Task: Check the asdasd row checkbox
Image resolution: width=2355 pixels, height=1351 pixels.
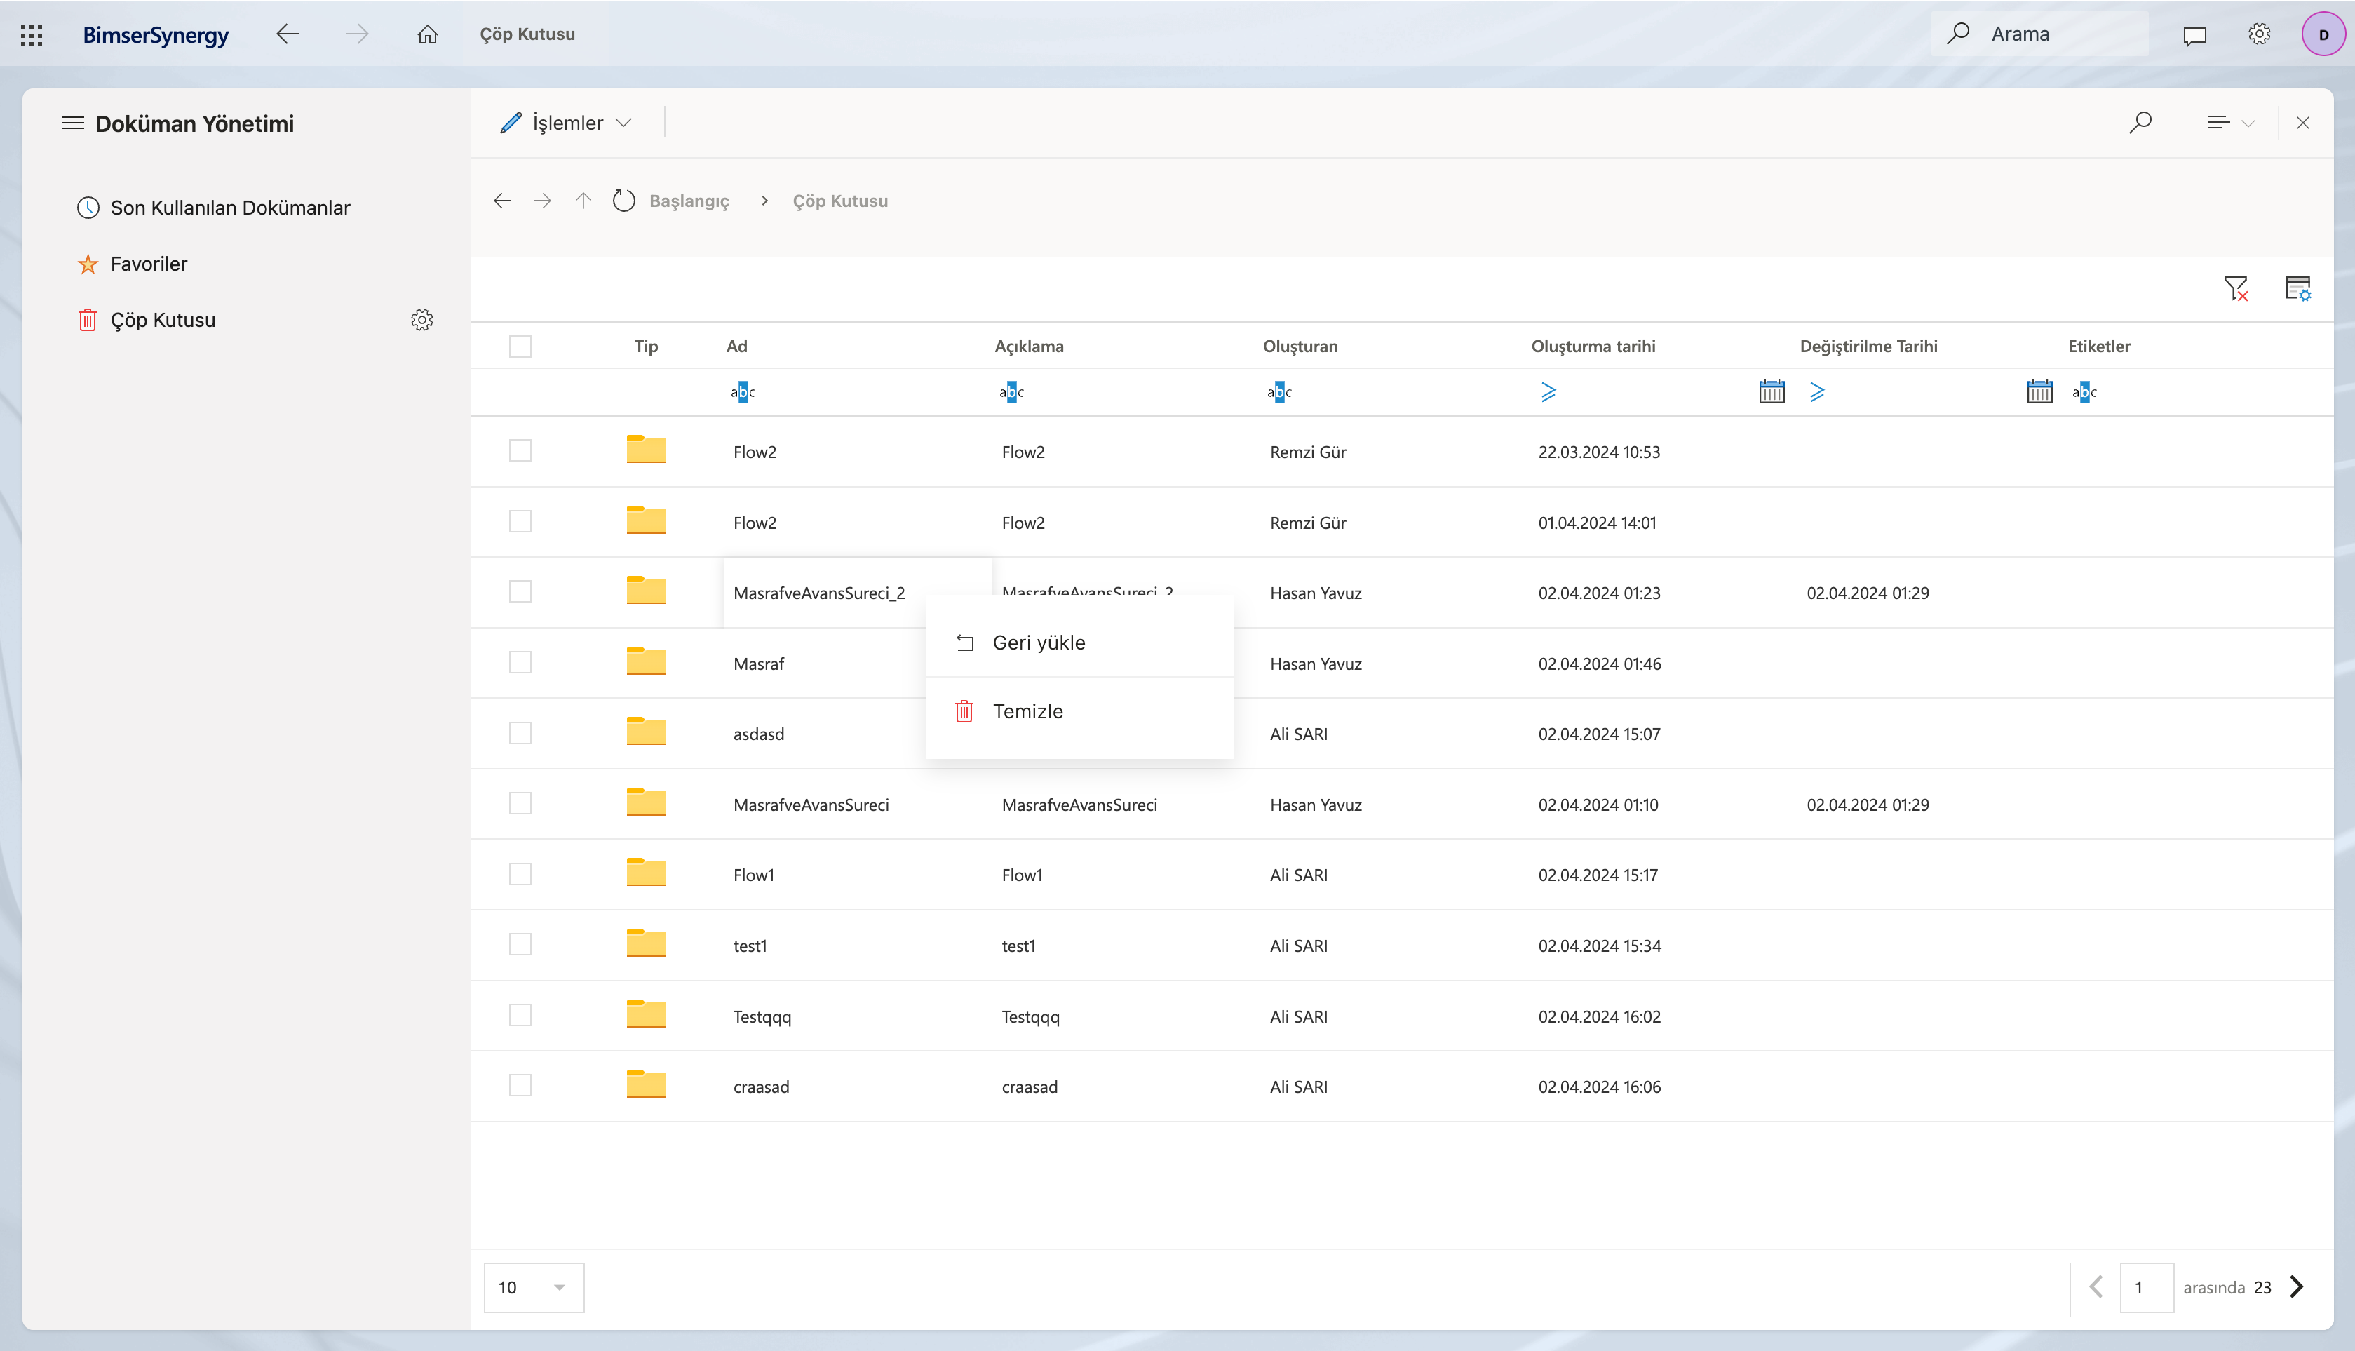Action: coord(520,733)
